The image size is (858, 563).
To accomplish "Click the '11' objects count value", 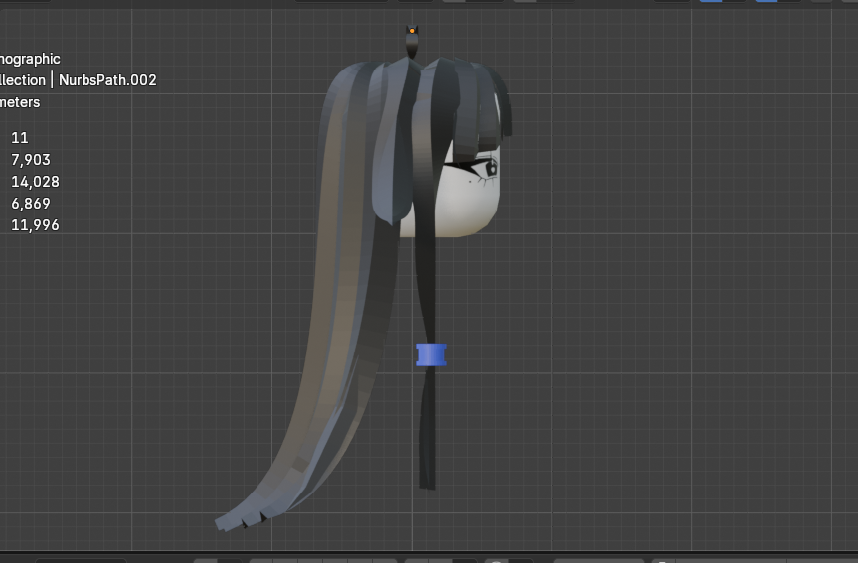I will click(20, 138).
